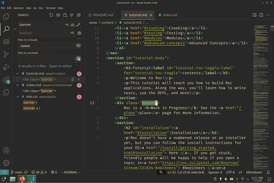This screenshot has width=274, height=183.
Task: Collapse the replace field chevron
Action: (15, 29)
